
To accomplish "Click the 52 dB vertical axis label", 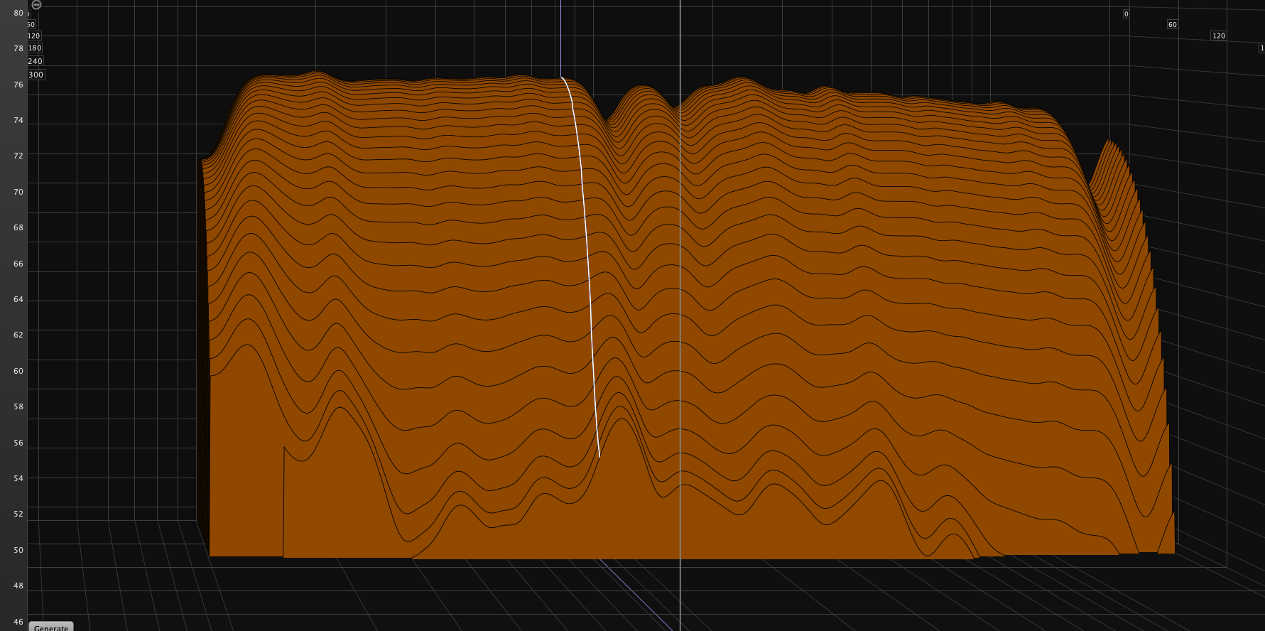I will (x=18, y=513).
